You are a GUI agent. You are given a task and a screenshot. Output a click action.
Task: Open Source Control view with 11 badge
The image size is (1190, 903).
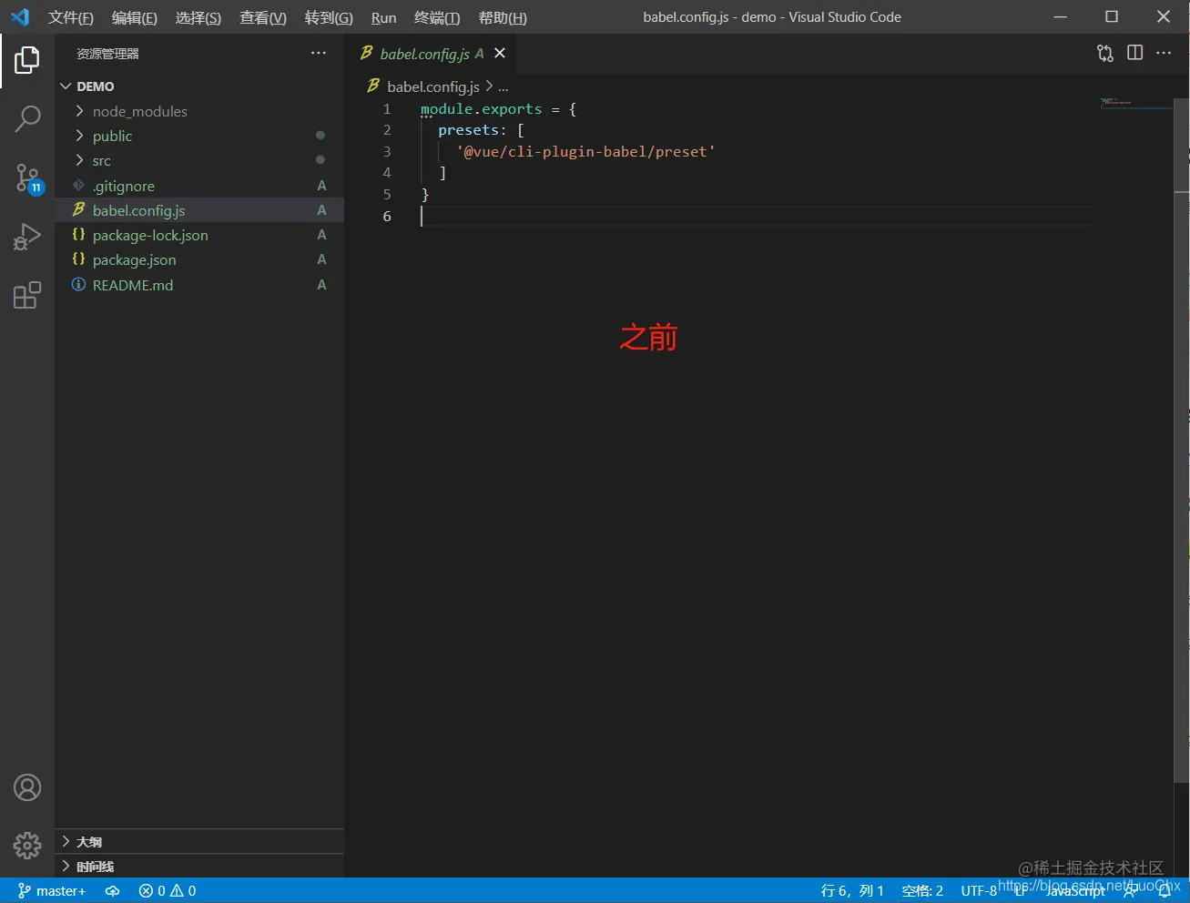[x=28, y=178]
